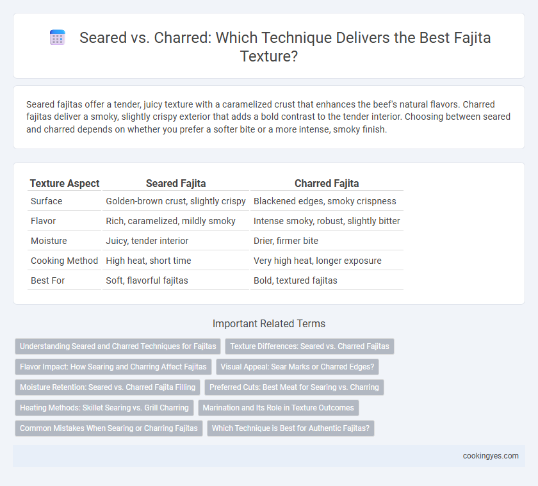Click the 'Seared Fajita' column header

click(175, 184)
